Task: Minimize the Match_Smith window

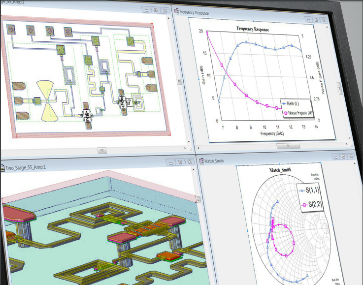Action: [x=336, y=157]
